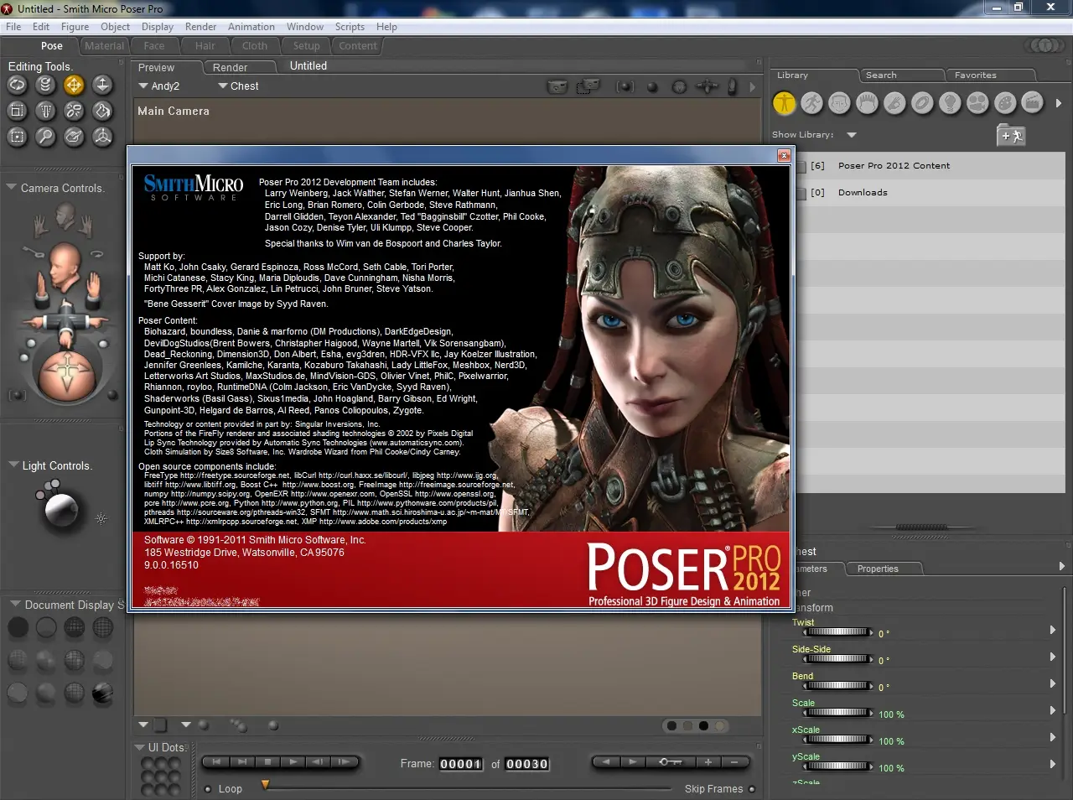Screen dimensions: 1073x800
Task: Open the File menu
Action: click(x=13, y=27)
